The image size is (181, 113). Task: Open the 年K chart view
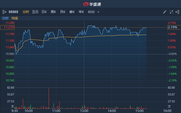(x=81, y=12)
